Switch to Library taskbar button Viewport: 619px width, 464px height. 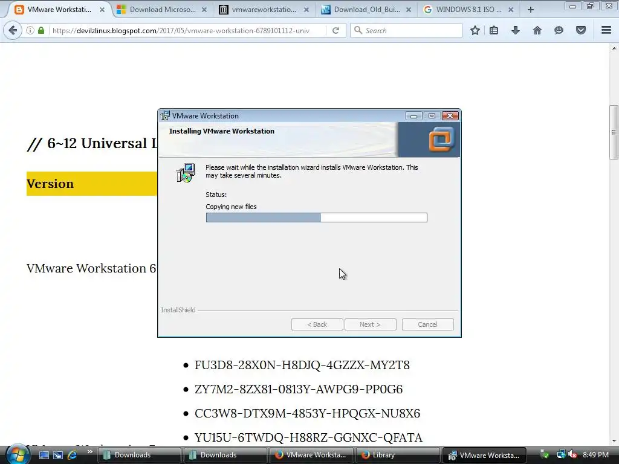pos(397,455)
